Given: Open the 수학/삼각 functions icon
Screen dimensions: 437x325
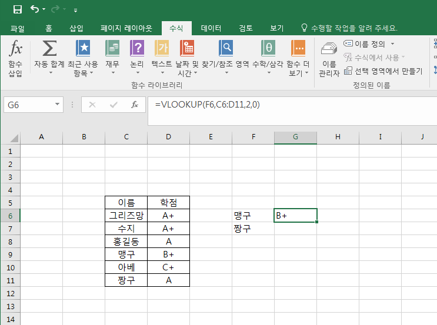Looking at the screenshot, I should 268,48.
